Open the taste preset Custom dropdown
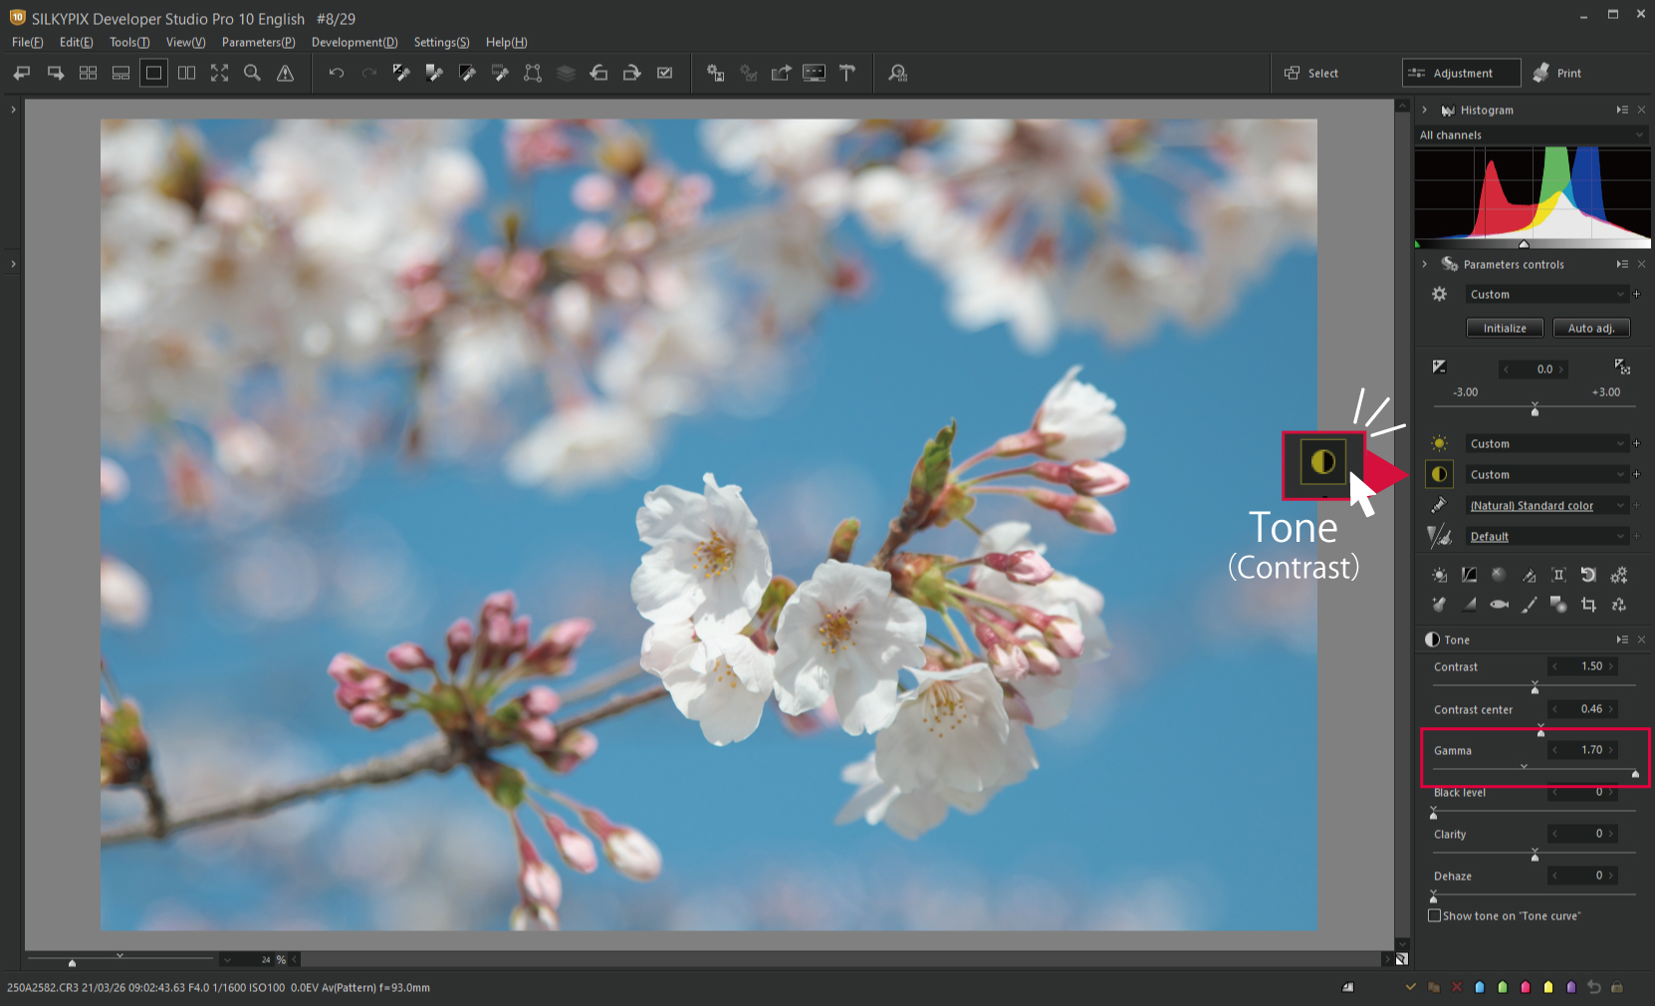Image resolution: width=1655 pixels, height=1006 pixels. tap(1546, 294)
